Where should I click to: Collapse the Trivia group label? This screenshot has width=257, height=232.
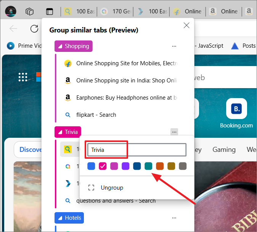coord(68,132)
